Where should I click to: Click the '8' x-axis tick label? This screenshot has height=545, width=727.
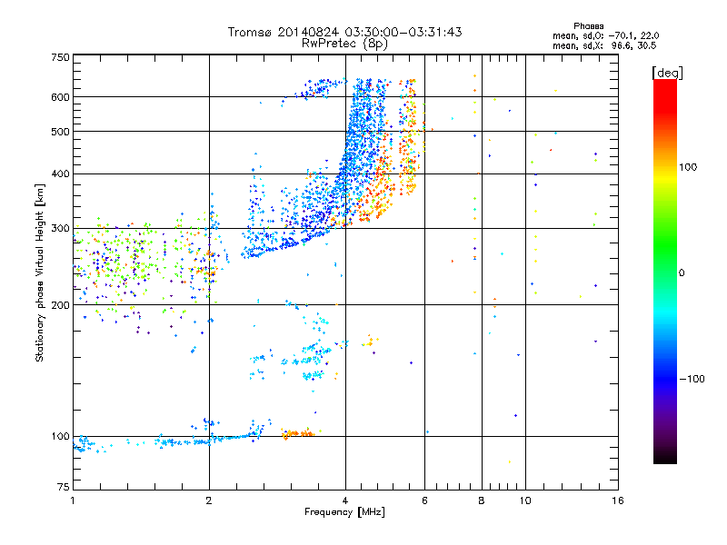click(x=482, y=500)
